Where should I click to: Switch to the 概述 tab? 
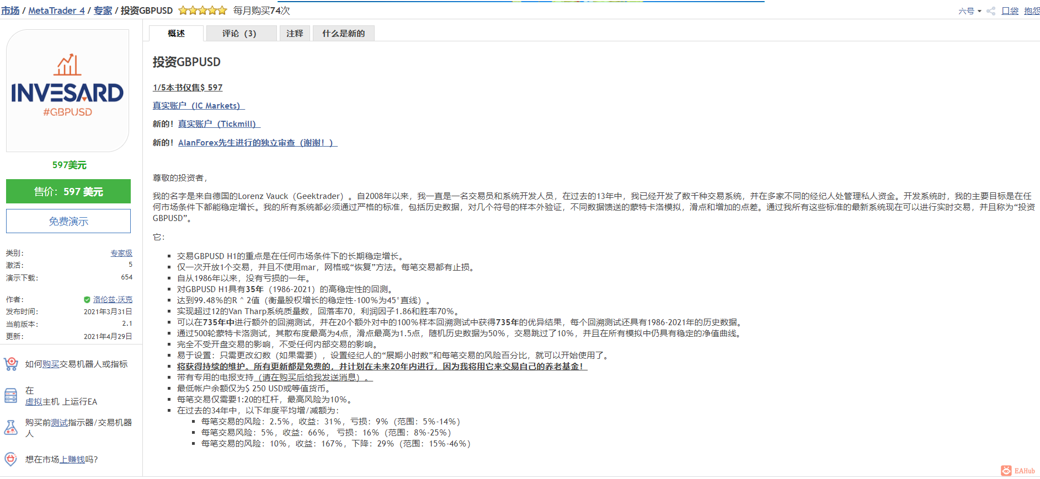point(177,34)
